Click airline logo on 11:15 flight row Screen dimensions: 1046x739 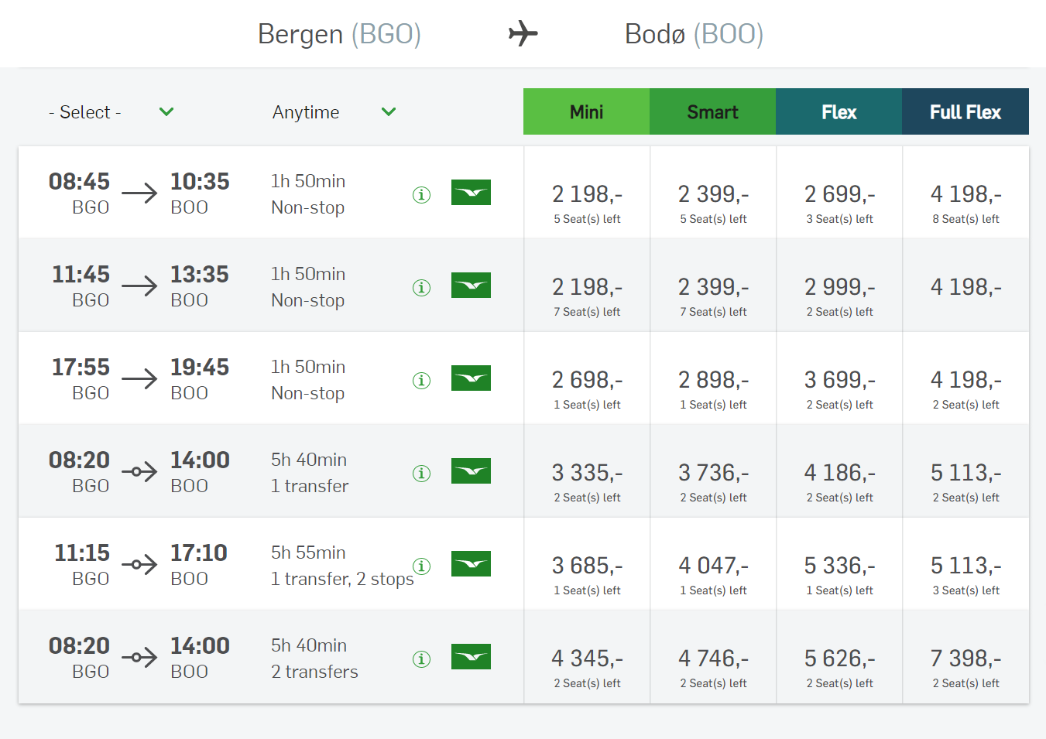pos(471,563)
